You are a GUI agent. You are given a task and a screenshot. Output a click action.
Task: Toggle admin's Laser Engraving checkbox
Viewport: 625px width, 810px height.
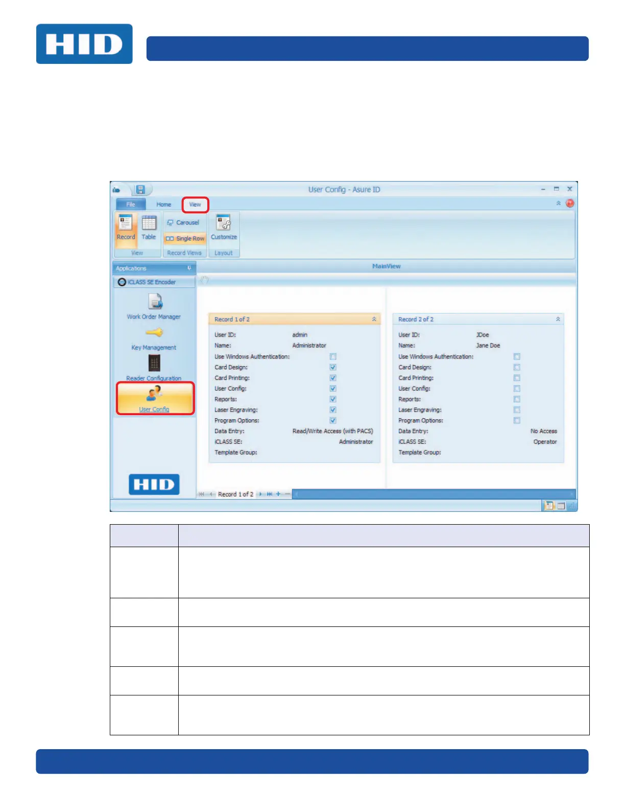(333, 410)
